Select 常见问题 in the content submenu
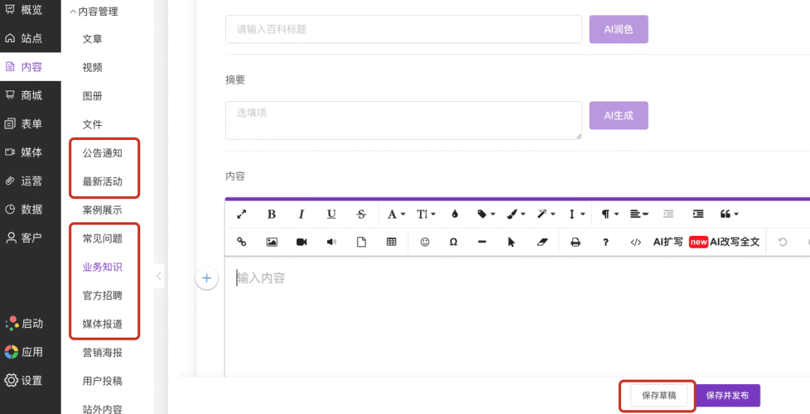The height and width of the screenshot is (414, 810). pos(102,238)
